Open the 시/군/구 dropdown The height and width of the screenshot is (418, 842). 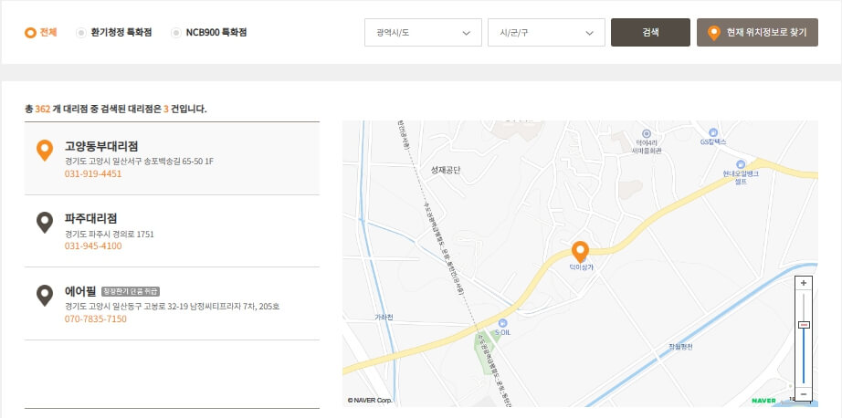click(x=546, y=33)
